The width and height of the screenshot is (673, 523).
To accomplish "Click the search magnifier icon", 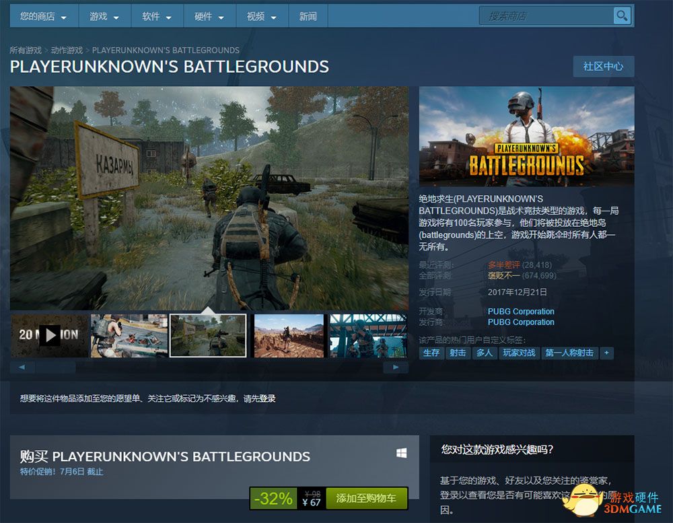I will pyautogui.click(x=621, y=16).
